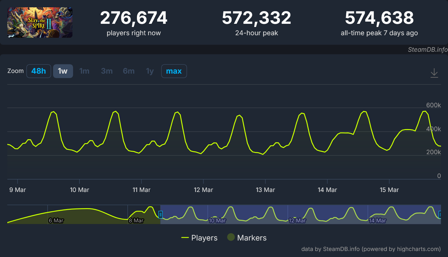Click the 11 Mar x-axis label
448x257 pixels.
click(x=141, y=190)
